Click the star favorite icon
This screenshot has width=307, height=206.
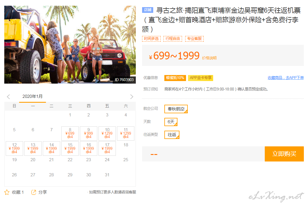7,192
